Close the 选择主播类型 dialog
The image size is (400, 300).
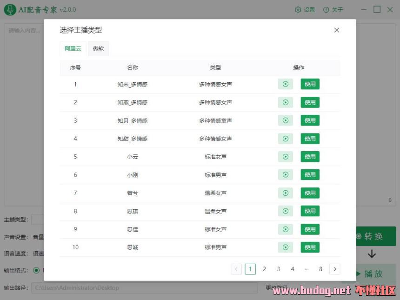coord(336,30)
